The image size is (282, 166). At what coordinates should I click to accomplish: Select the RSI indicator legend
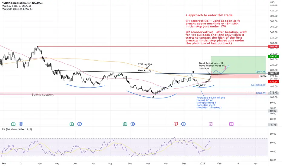17,129
